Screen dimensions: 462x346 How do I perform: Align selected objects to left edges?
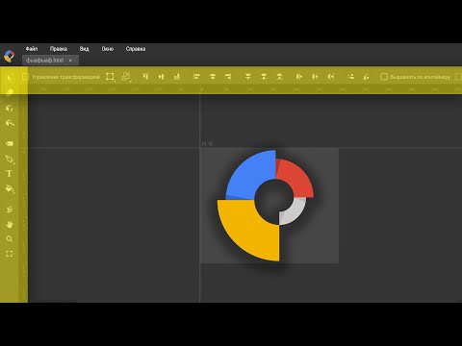coord(196,77)
